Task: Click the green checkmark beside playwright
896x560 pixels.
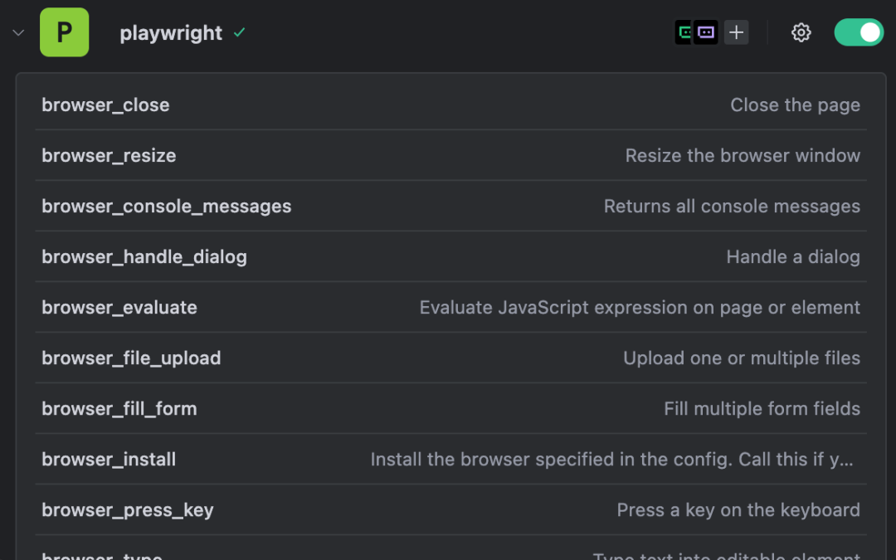Action: (240, 33)
